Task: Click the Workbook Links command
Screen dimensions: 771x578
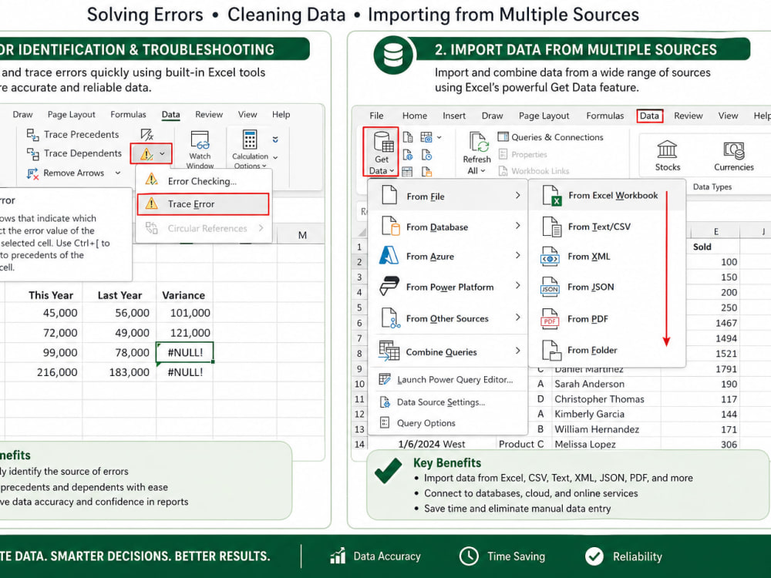Action: (534, 171)
